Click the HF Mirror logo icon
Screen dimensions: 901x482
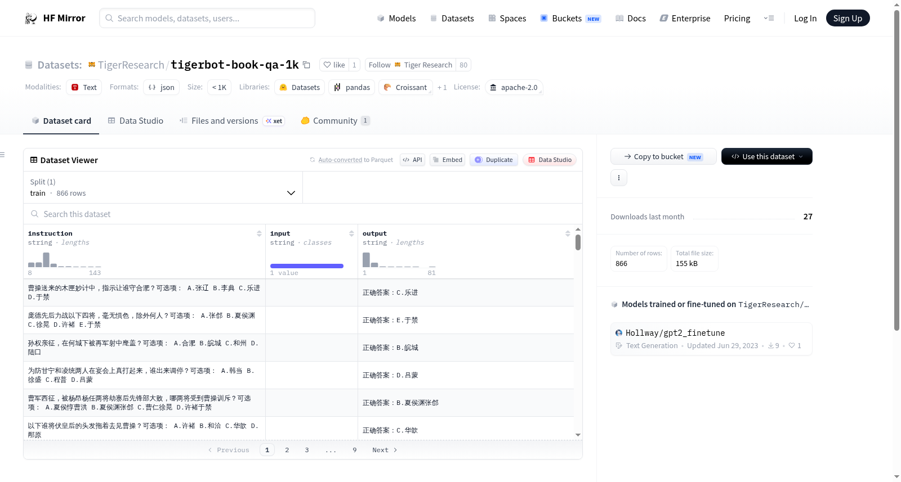point(31,19)
